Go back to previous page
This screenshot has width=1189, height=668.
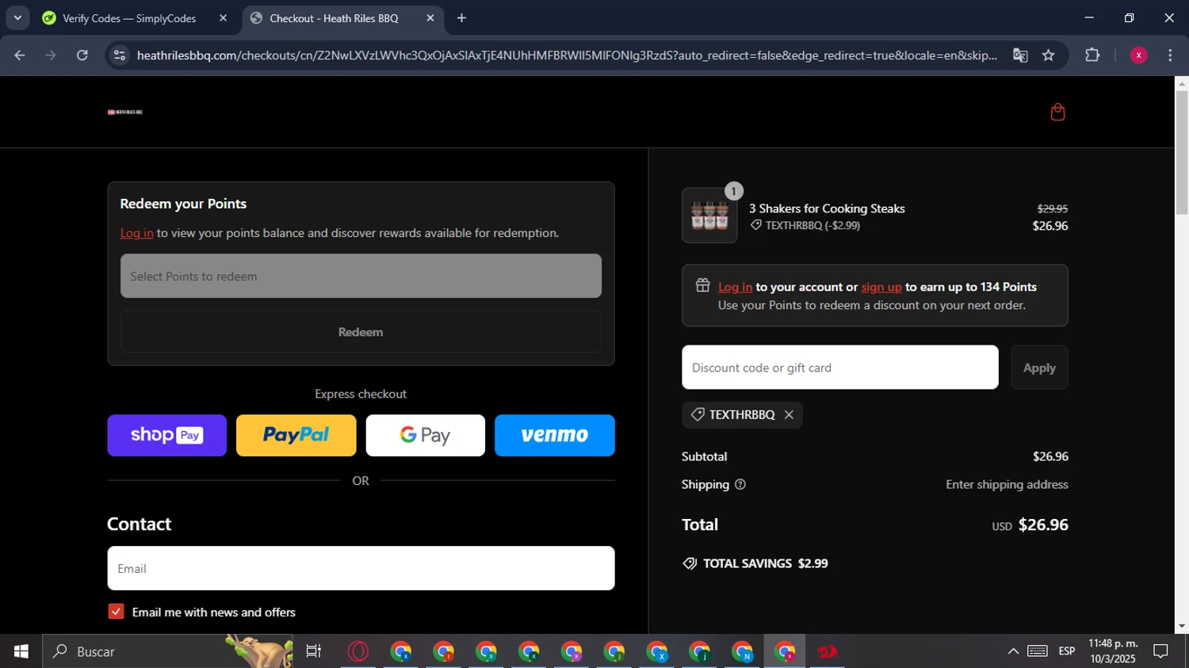(x=20, y=55)
